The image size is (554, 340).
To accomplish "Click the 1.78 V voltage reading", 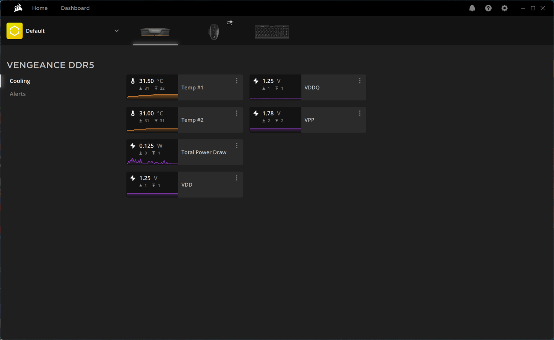I will coord(271,113).
